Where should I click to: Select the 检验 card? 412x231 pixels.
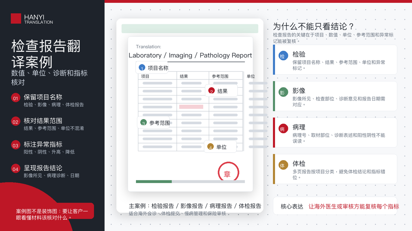(335, 60)
